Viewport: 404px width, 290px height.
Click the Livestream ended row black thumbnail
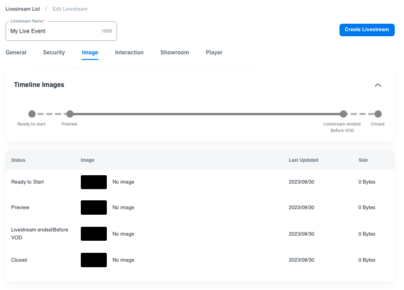(x=94, y=234)
